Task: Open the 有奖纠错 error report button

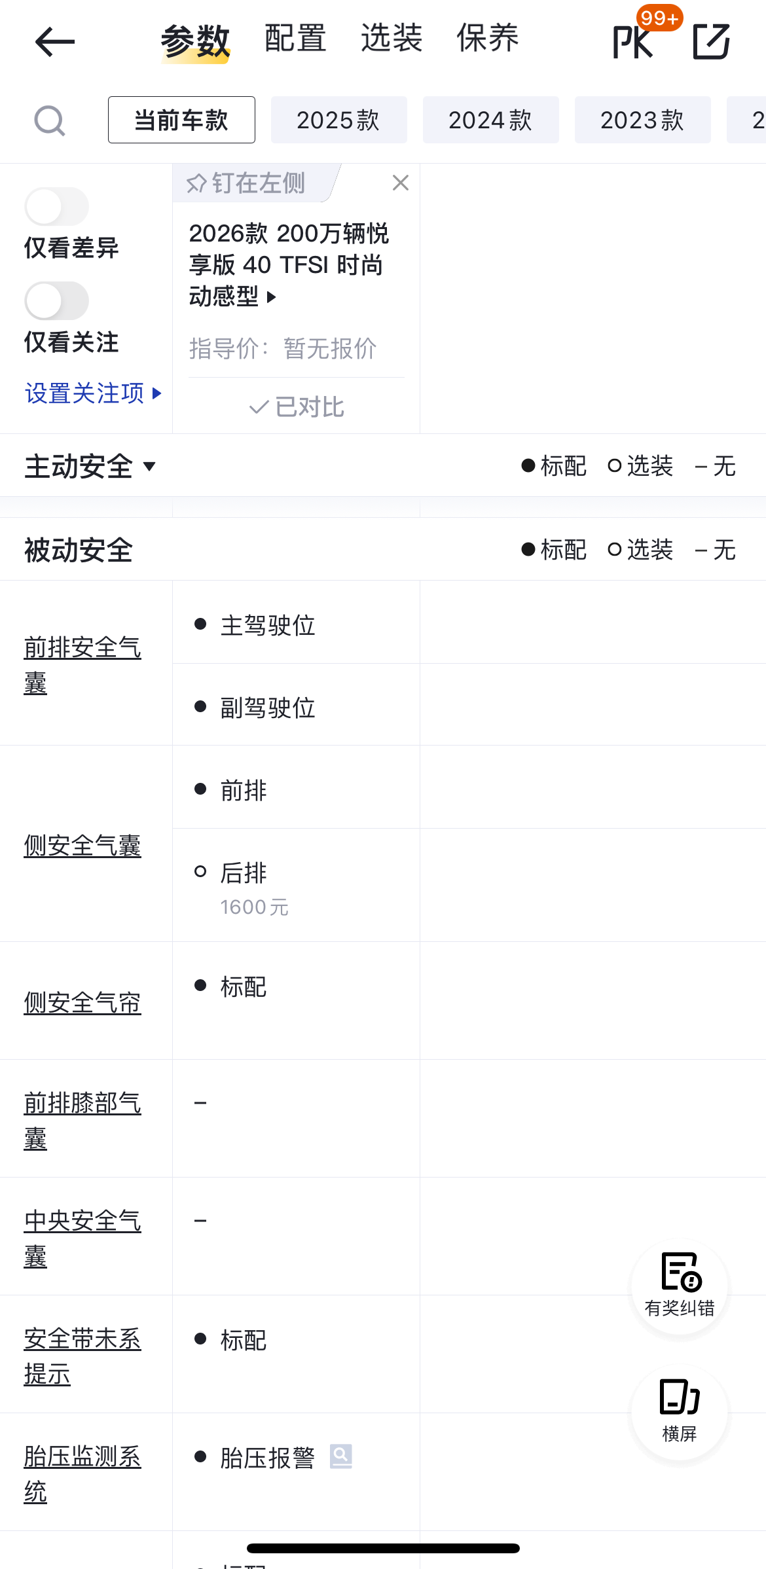Action: click(679, 1286)
